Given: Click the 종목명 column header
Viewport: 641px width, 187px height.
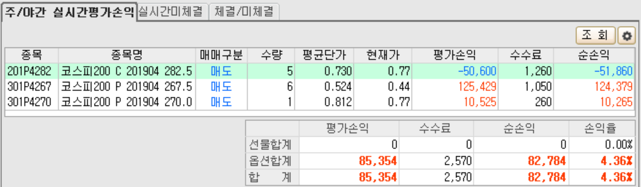Looking at the screenshot, I should [x=127, y=55].
